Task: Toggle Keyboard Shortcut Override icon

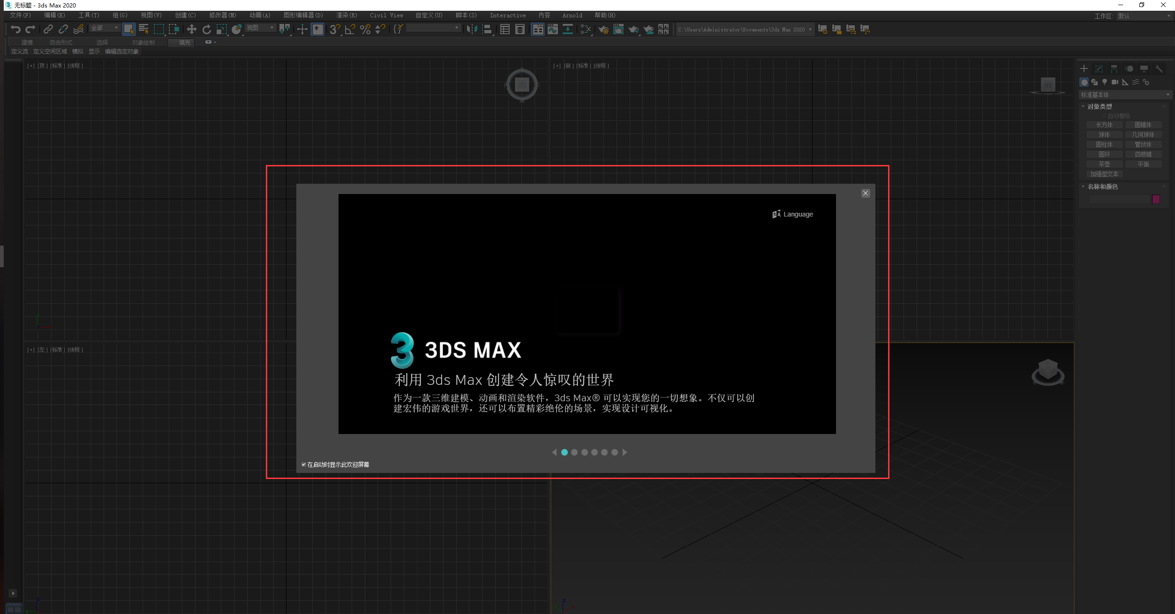Action: click(317, 29)
